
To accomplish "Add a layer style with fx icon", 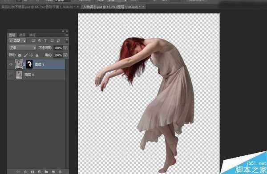I will [26, 172].
